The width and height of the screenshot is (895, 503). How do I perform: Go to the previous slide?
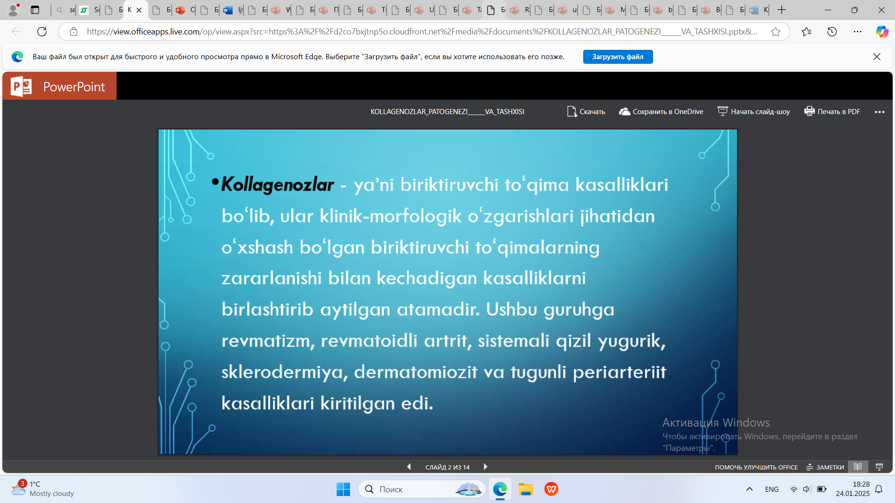tap(409, 467)
